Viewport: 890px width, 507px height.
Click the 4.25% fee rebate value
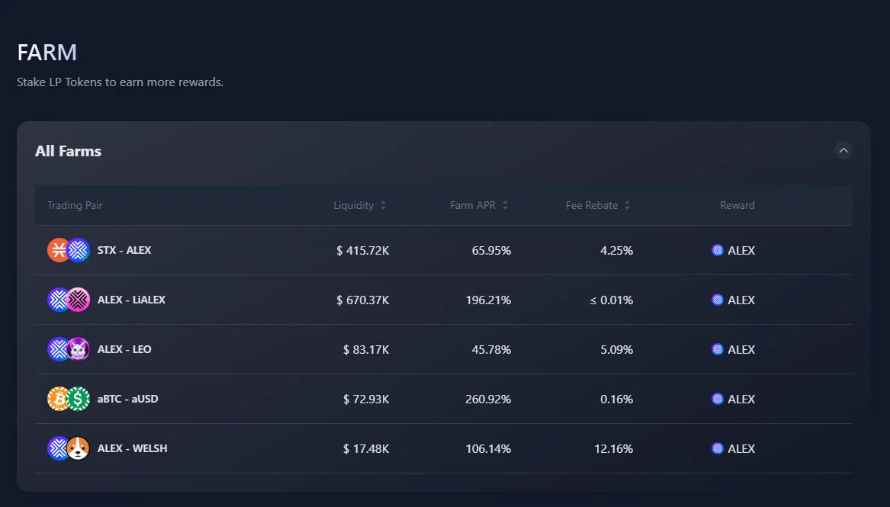pyautogui.click(x=616, y=250)
